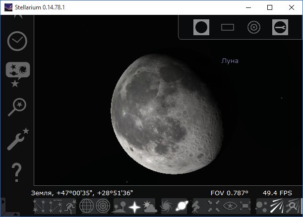Screen dimensions: 303x217
Task: Toggle image sensor frame rectangle button
Action: [x=227, y=27]
